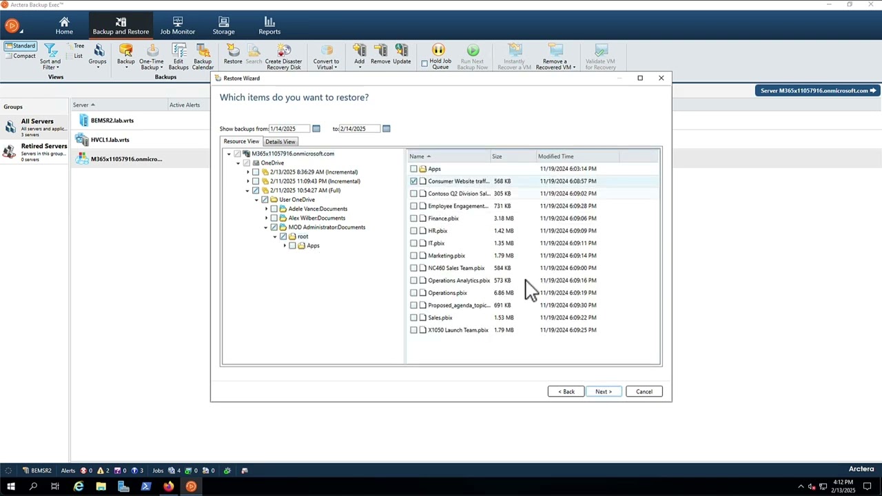Image resolution: width=882 pixels, height=496 pixels.
Task: Open Internet Explorer from the taskbar
Action: [79, 486]
